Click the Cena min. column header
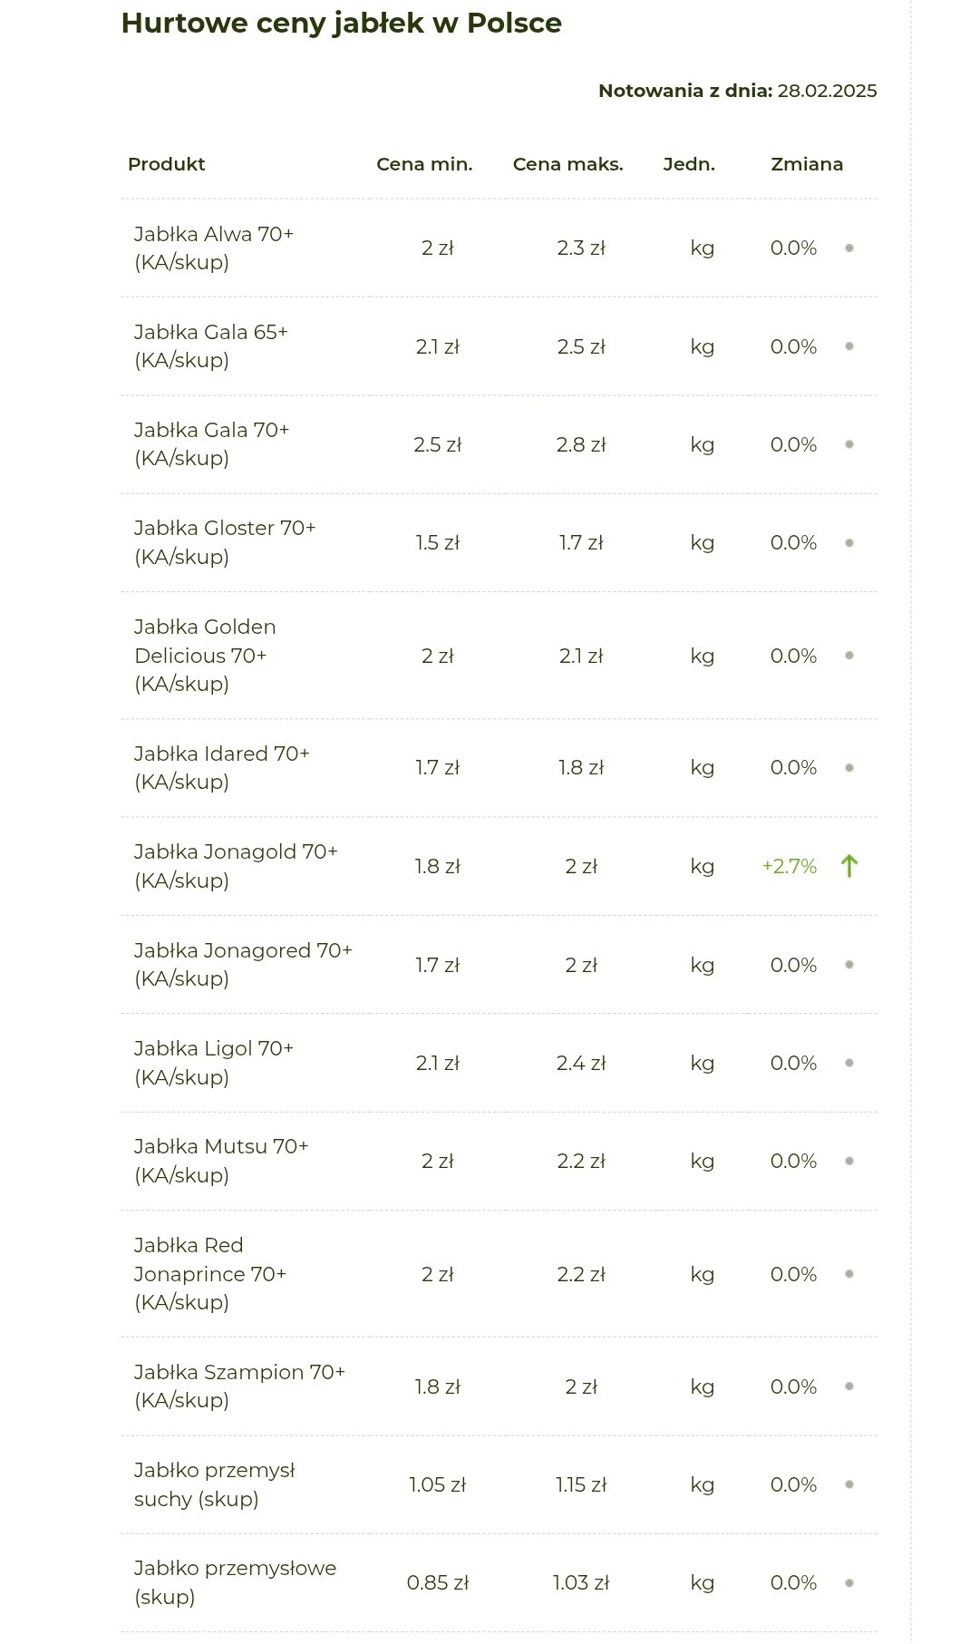979x1644 pixels. (x=424, y=164)
